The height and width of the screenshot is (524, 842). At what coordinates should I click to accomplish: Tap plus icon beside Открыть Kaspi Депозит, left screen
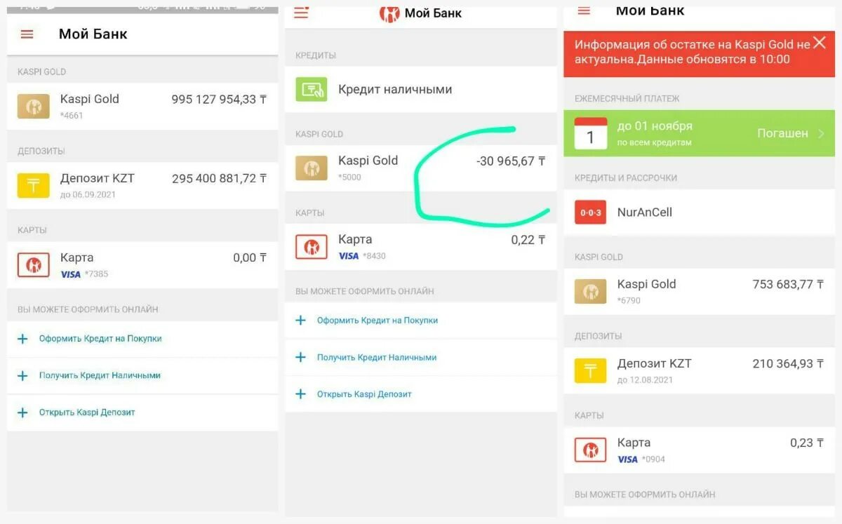(22, 412)
